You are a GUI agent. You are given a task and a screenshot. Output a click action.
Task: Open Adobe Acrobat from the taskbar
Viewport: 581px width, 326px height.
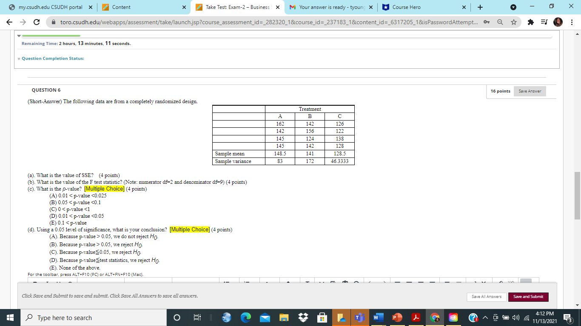tap(416, 318)
